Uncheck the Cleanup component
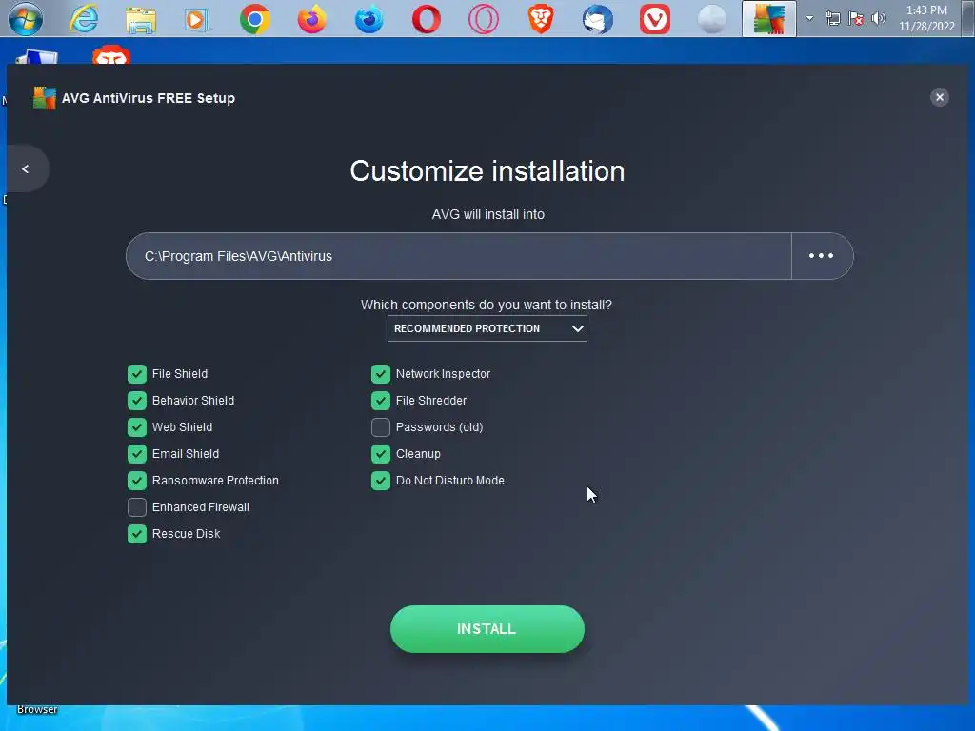 (x=381, y=454)
